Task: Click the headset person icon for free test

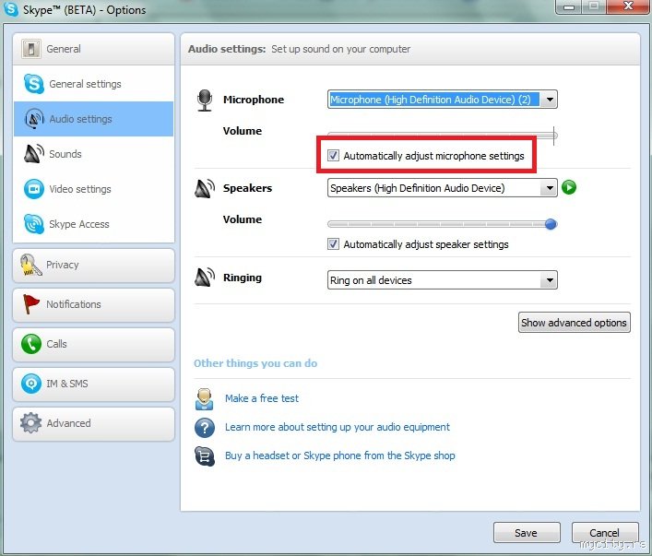Action: tap(204, 399)
